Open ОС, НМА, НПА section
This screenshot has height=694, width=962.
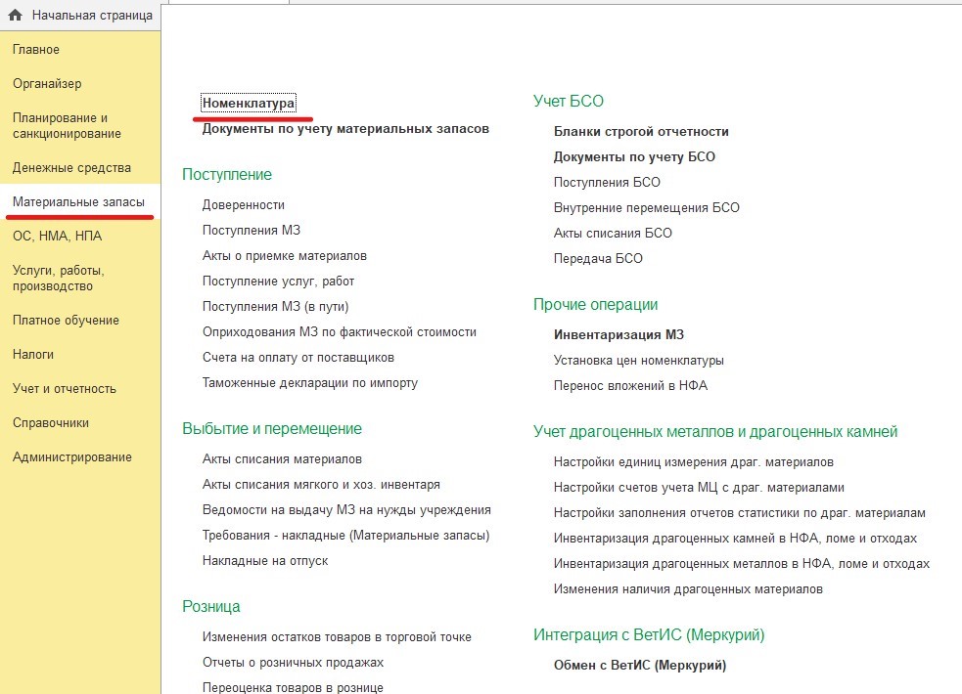[57, 237]
